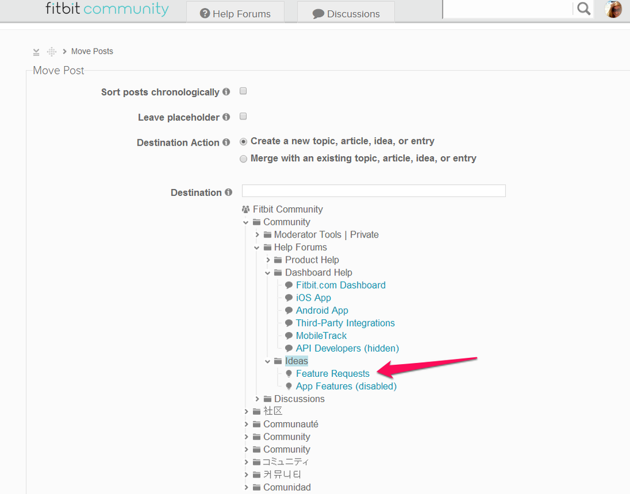Expand Moderator Tools | Private node
The height and width of the screenshot is (494, 630).
[257, 234]
